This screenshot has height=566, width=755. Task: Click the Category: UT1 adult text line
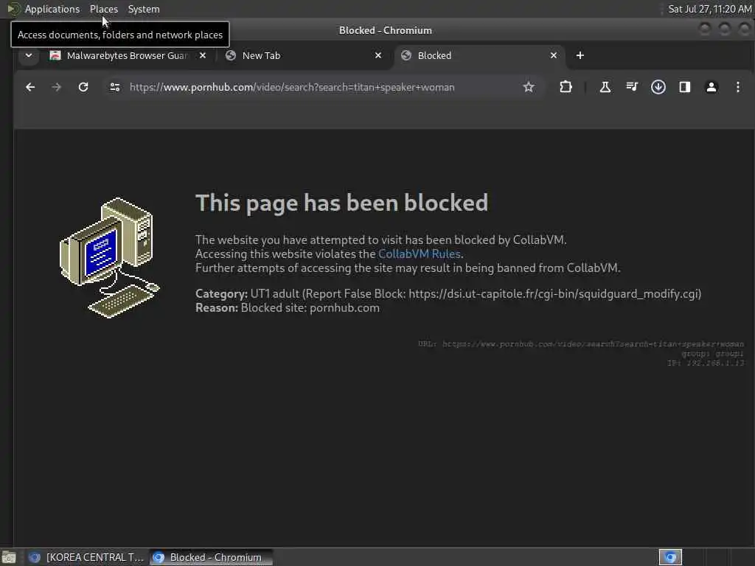[448, 293]
